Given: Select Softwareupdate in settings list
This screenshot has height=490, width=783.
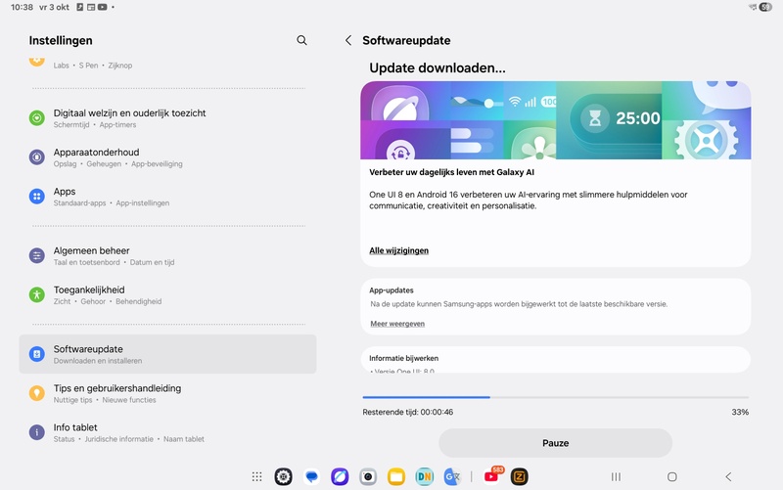Looking at the screenshot, I should [167, 354].
